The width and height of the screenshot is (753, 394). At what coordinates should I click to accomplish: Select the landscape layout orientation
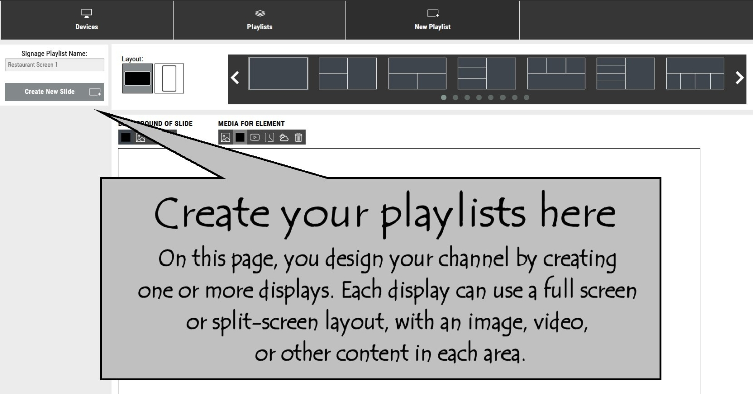tap(138, 79)
